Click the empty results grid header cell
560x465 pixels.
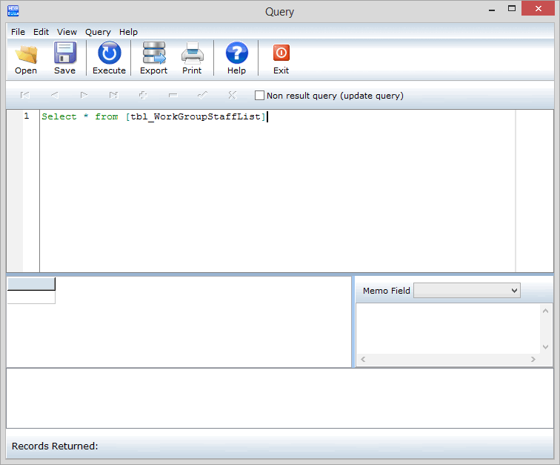click(x=30, y=284)
